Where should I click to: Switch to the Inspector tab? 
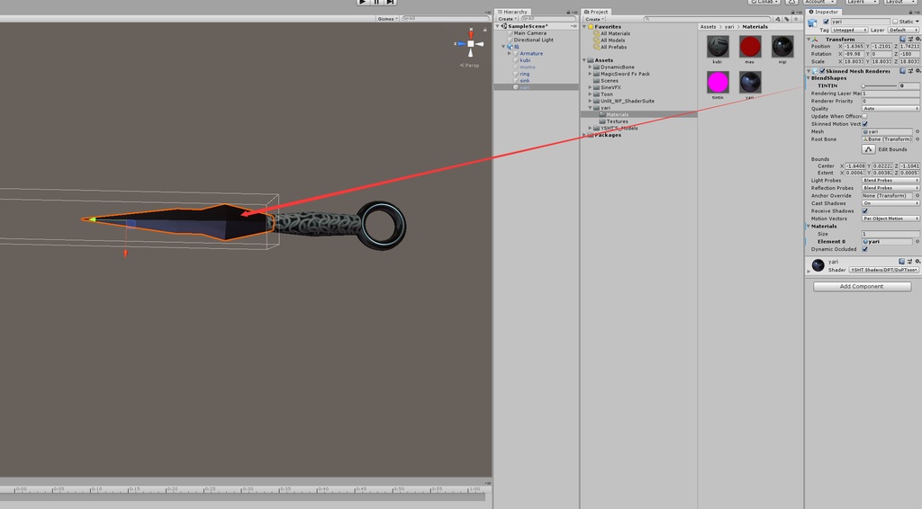click(824, 12)
